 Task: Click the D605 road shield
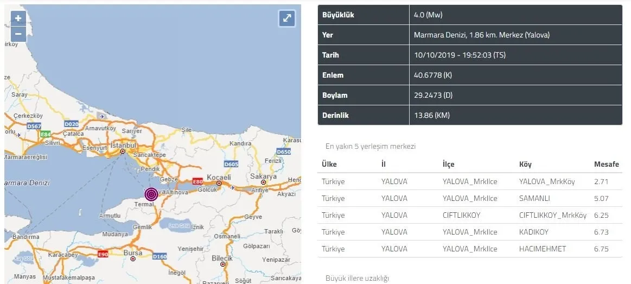(232, 164)
